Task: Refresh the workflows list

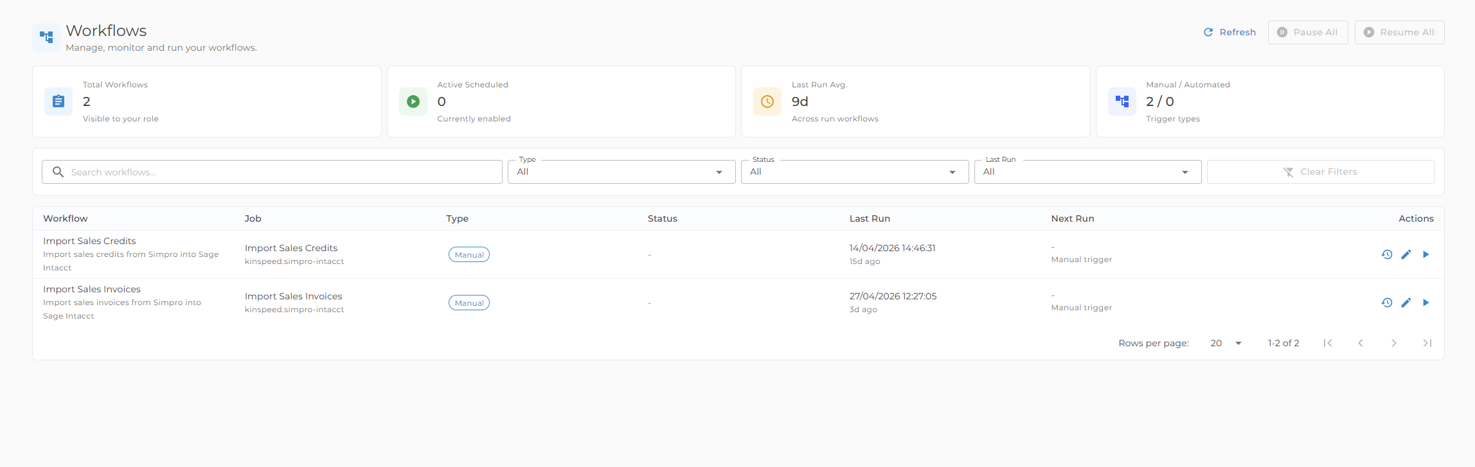Action: tap(1229, 32)
